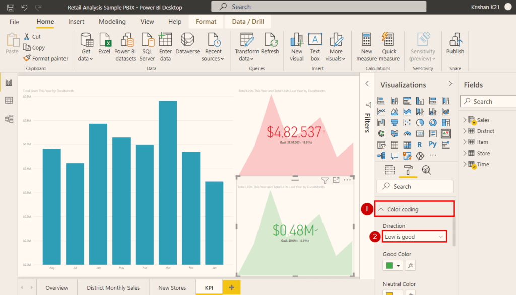The image size is (516, 295).
Task: Open the Modeling ribbon tab
Action: click(x=112, y=21)
